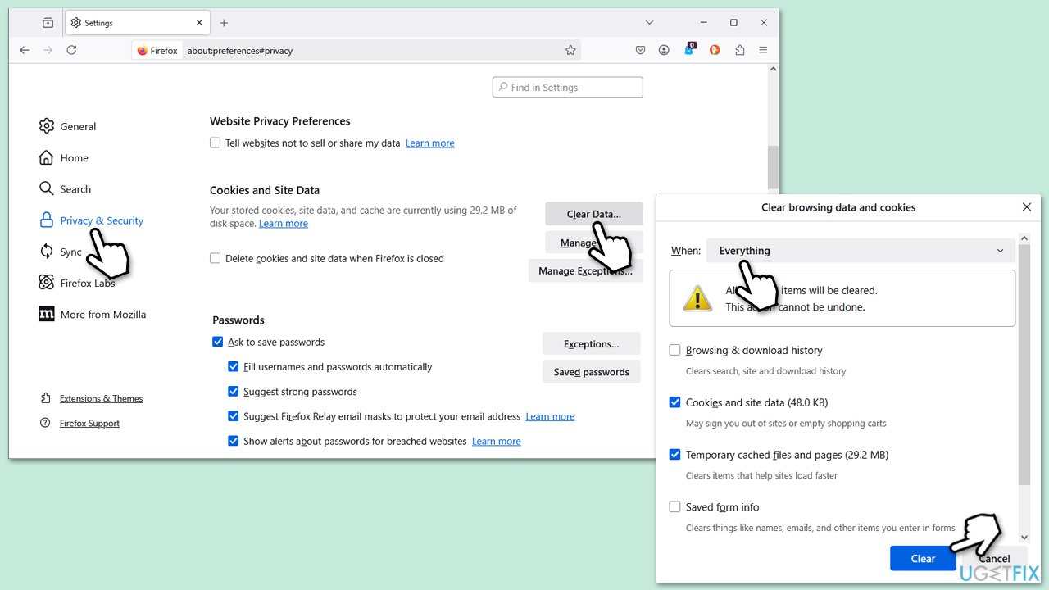
Task: Open Extensions & Themes link
Action: tap(101, 398)
